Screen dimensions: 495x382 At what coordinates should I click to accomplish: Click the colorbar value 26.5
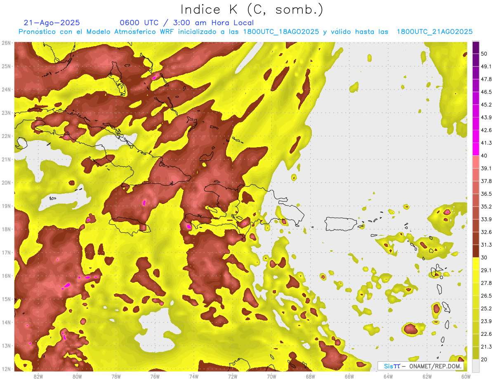(487, 296)
